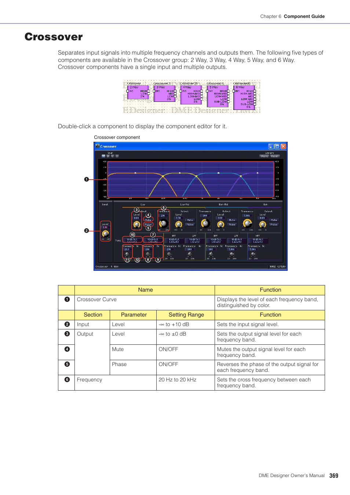Mute the High band output
Viewport: 350px width, 495px height.
[x=274, y=220]
